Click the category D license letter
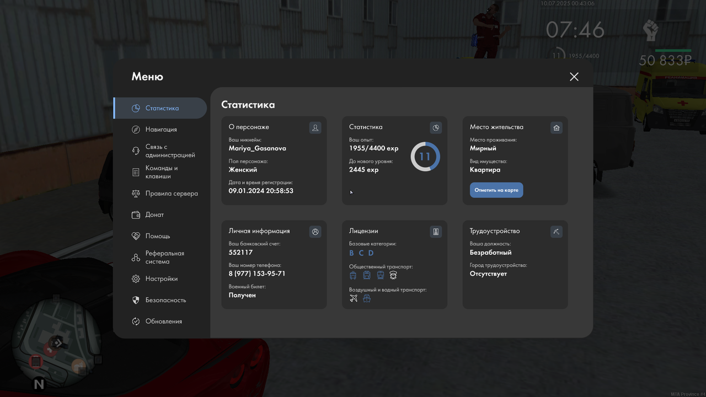Viewport: 706px width, 397px height. 371,253
